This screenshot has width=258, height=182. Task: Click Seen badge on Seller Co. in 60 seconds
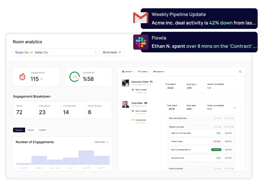(x=218, y=133)
